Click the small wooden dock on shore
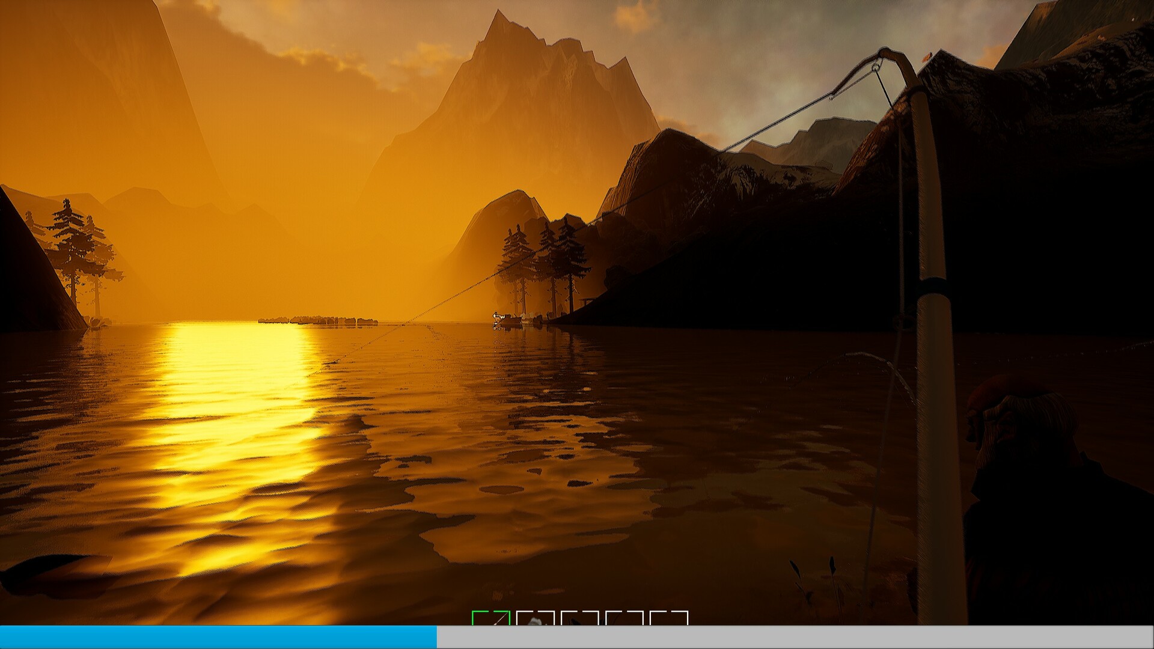This screenshot has height=649, width=1154. coord(587,300)
